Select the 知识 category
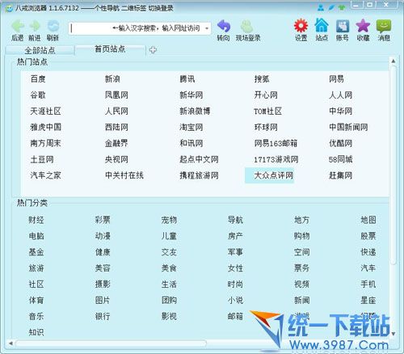 tap(36, 332)
